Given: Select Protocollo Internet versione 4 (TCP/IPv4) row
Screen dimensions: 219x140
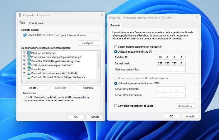Looking at the screenshot, I should [54, 73].
